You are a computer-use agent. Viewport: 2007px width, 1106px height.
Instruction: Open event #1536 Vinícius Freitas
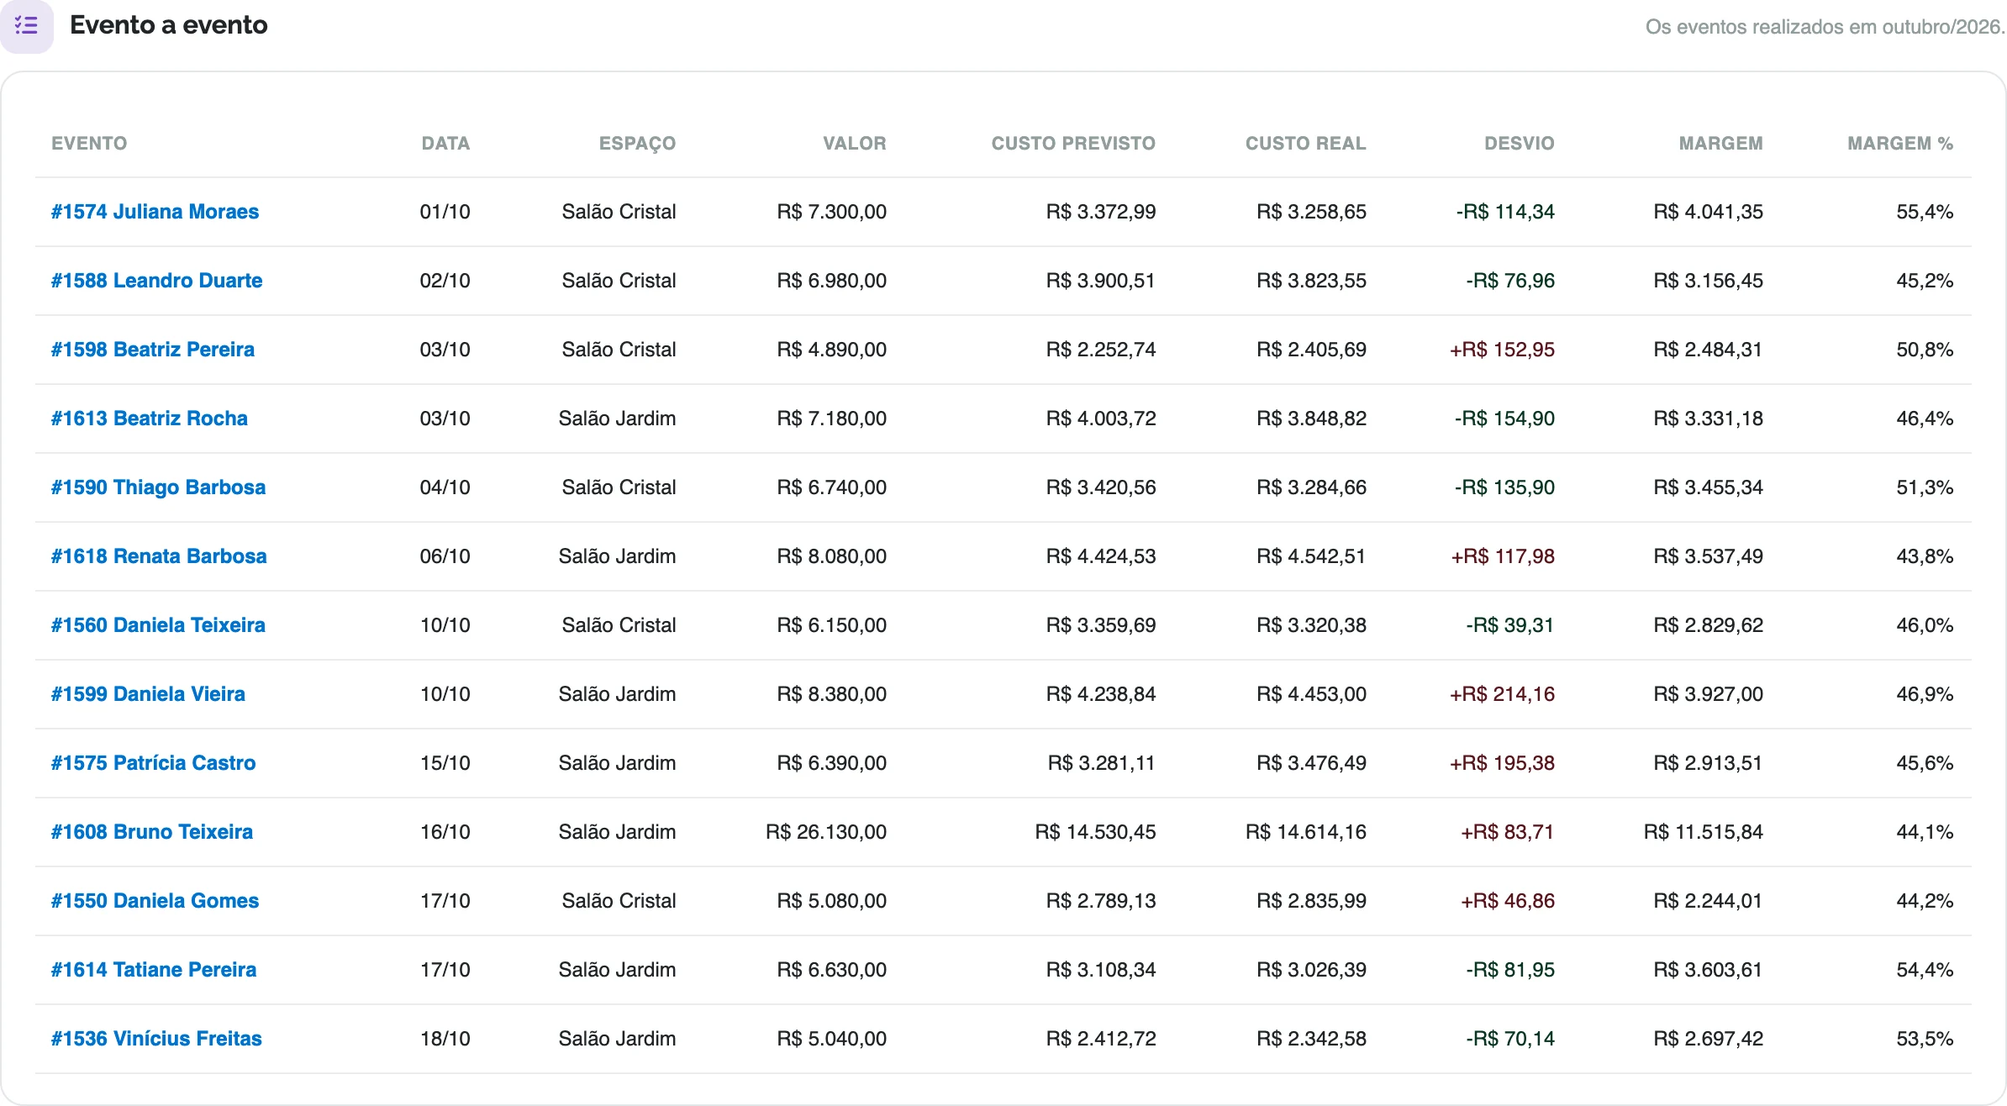point(156,1039)
